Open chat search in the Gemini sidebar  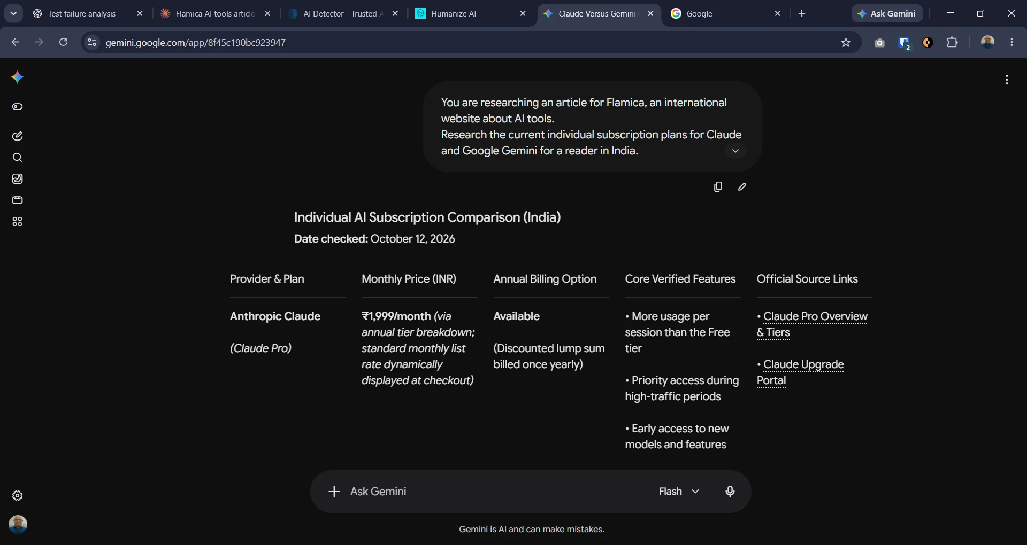tap(17, 158)
